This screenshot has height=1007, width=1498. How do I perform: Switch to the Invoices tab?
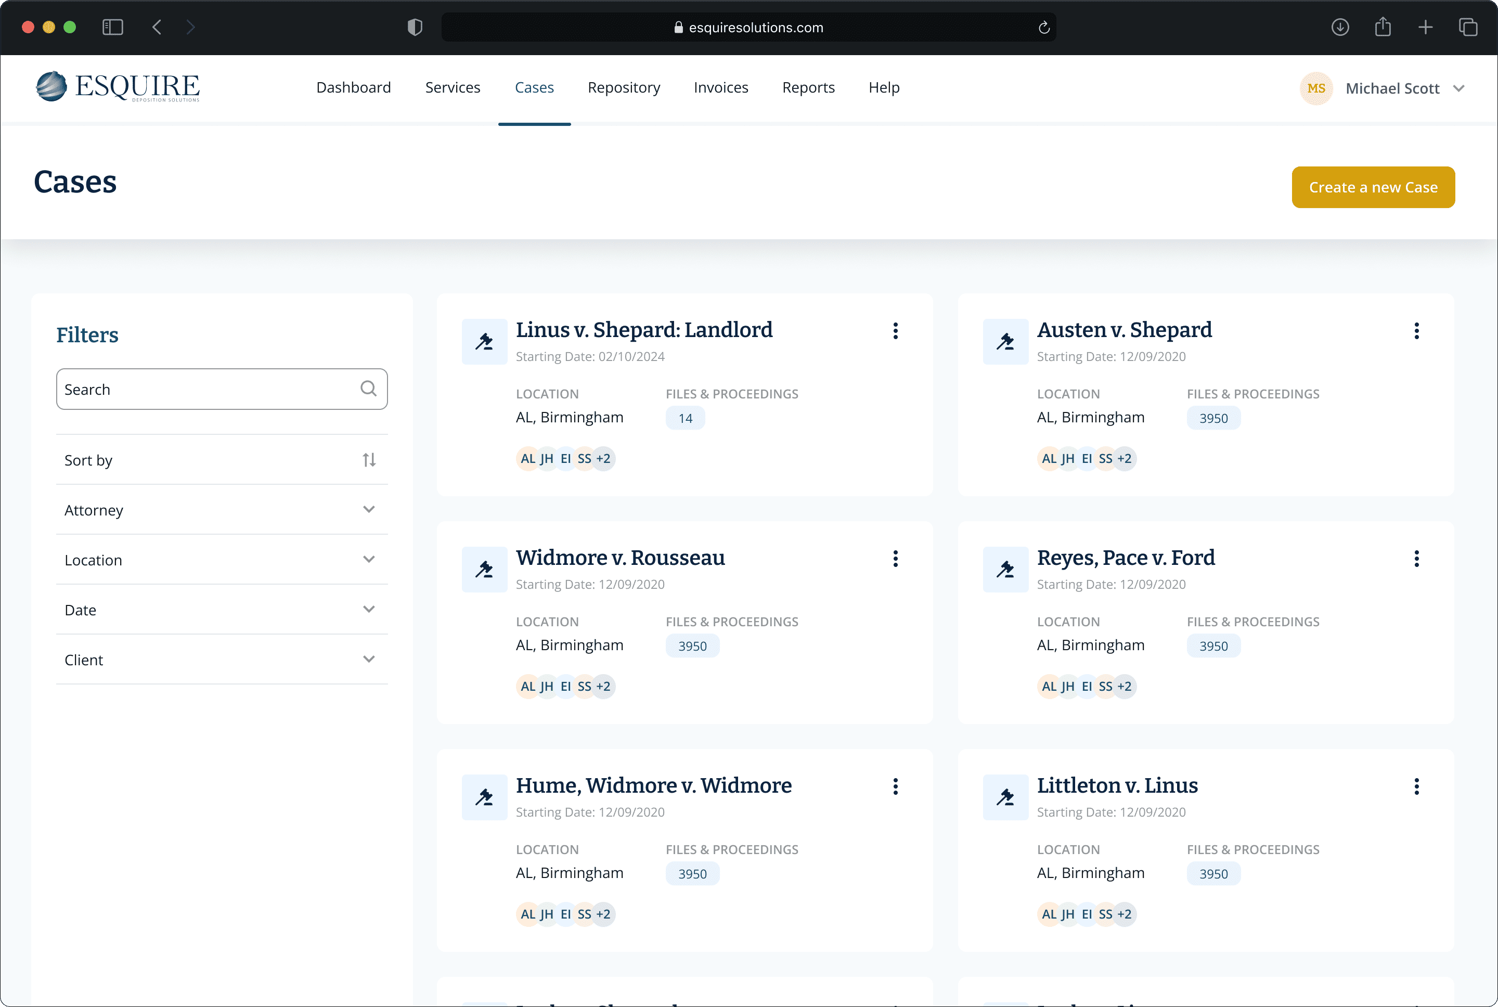[720, 87]
